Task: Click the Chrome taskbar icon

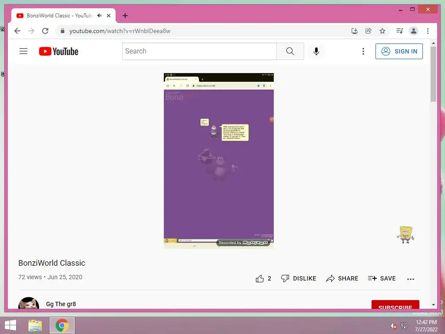Action: tap(62, 325)
